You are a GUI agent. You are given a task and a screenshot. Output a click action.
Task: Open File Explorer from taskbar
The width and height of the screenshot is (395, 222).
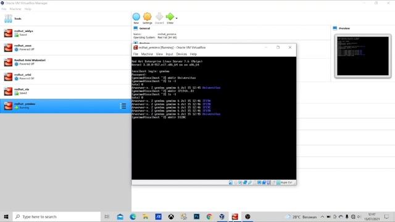click(146, 216)
